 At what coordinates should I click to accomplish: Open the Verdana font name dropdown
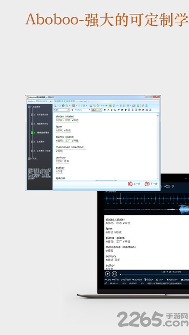pyautogui.click(x=81, y=110)
